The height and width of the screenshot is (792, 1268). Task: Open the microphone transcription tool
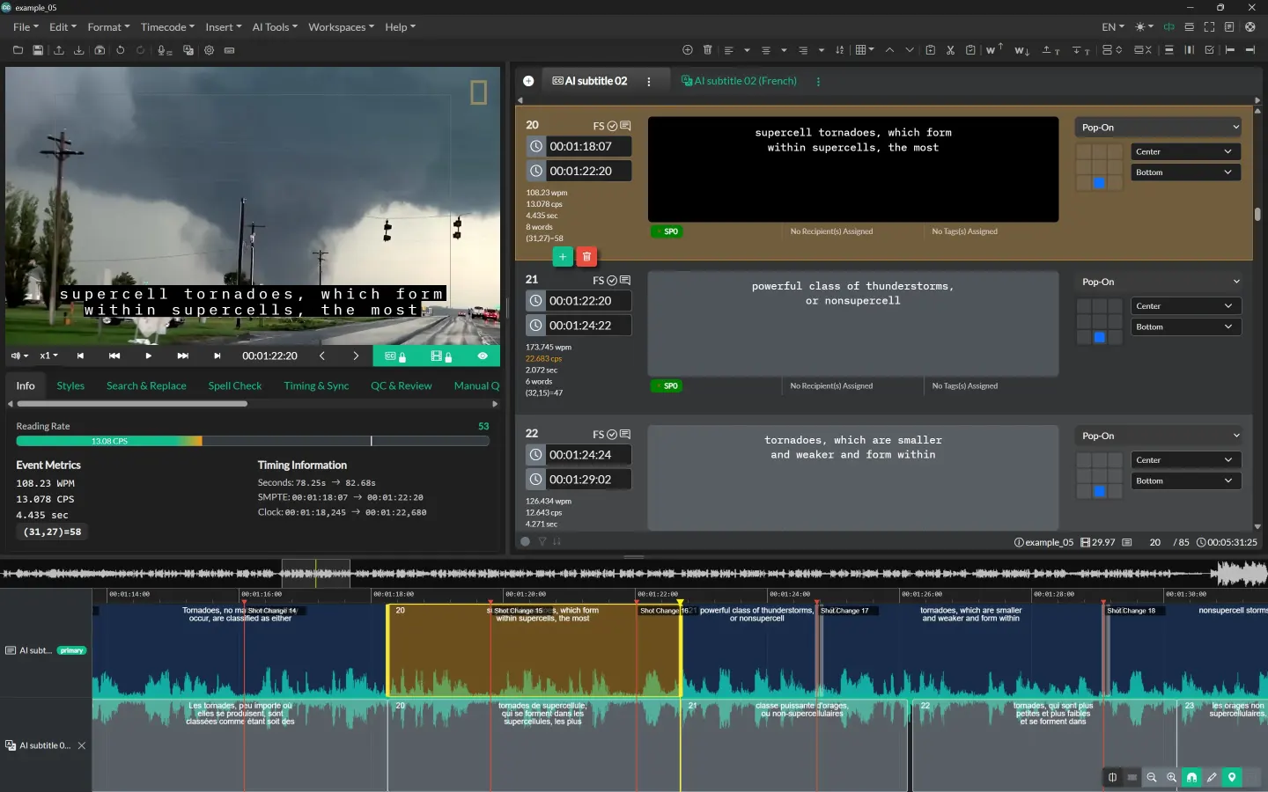pyautogui.click(x=165, y=50)
